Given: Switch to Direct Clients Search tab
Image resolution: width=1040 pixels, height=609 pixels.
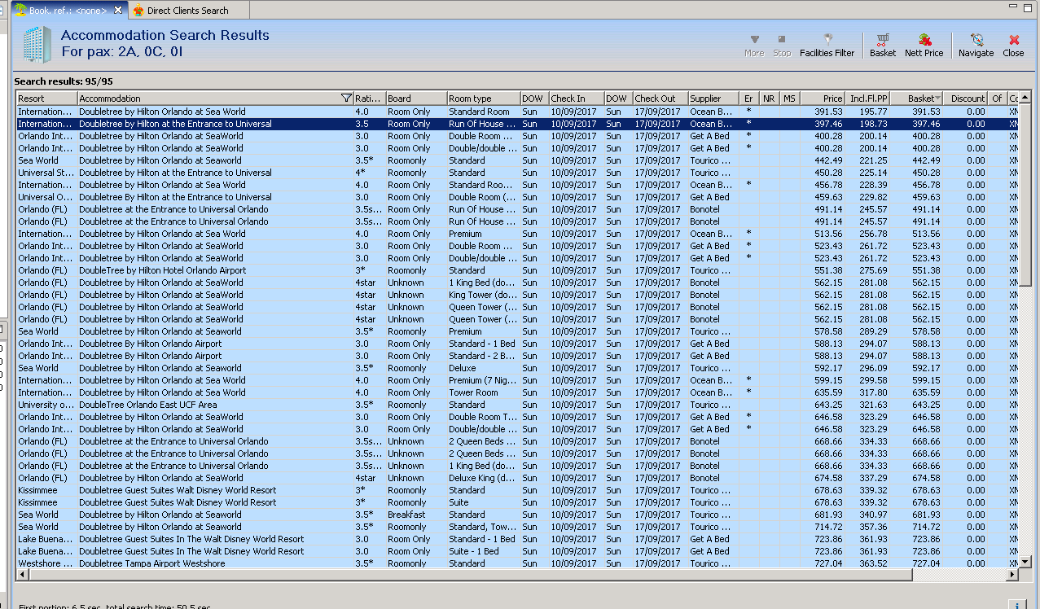Looking at the screenshot, I should coord(187,11).
